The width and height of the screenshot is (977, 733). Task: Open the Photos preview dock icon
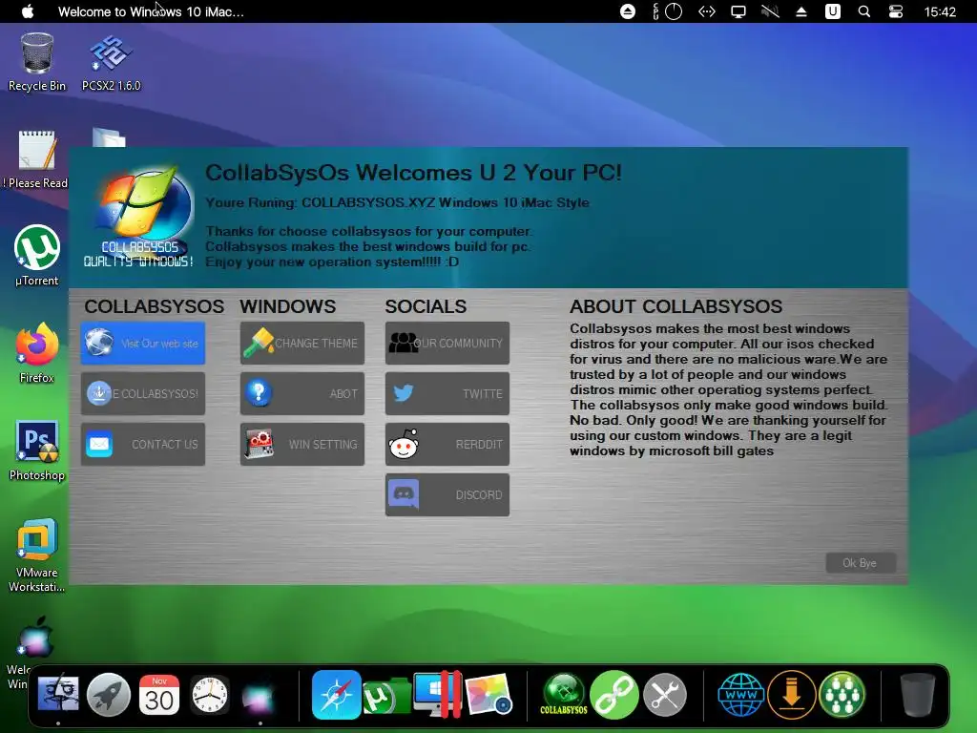tap(488, 694)
